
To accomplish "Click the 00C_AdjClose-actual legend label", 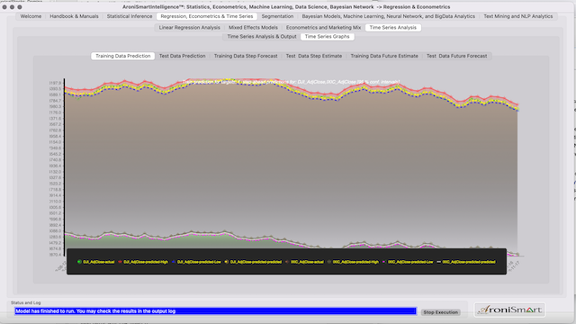I will [307, 262].
